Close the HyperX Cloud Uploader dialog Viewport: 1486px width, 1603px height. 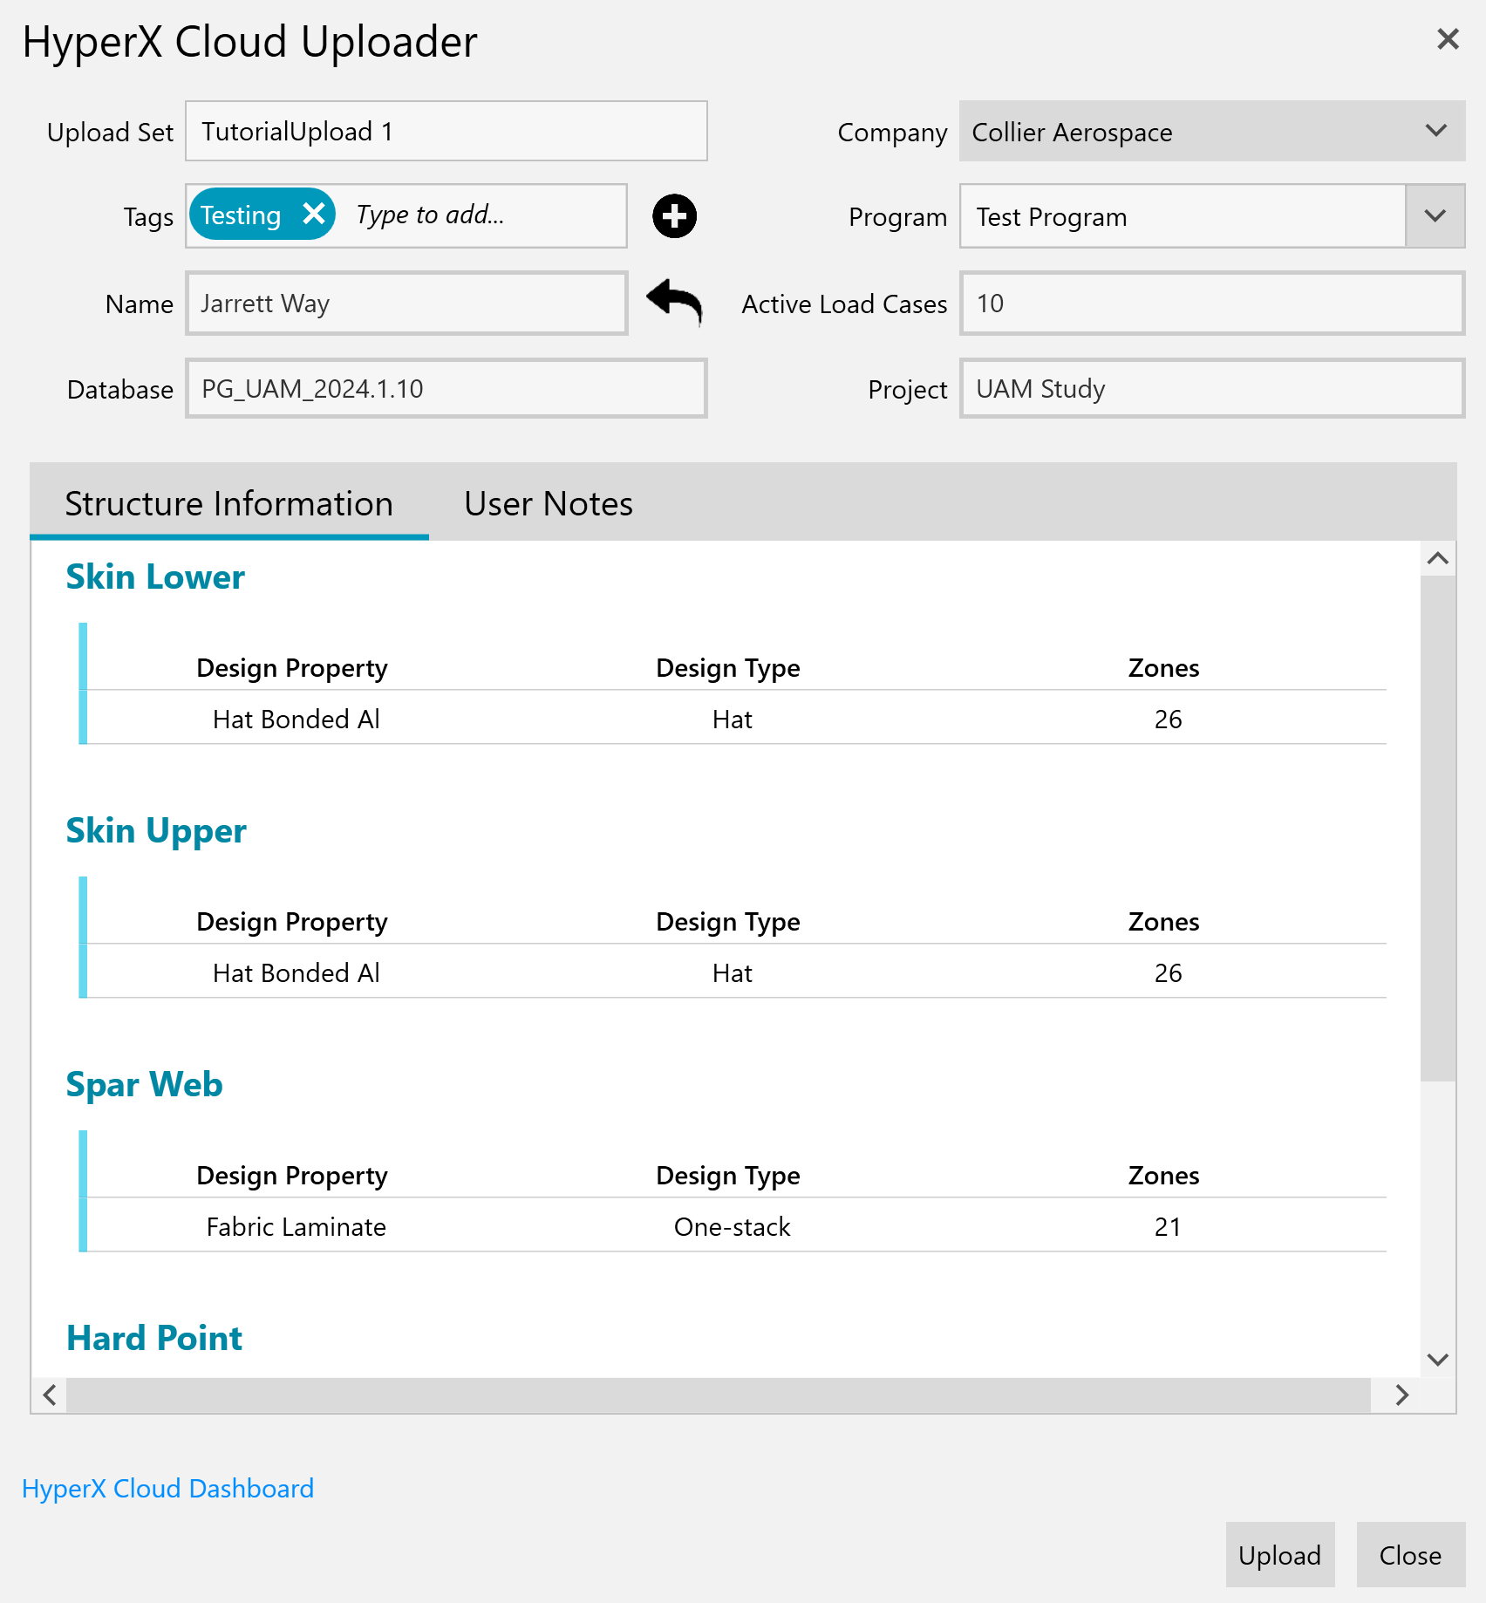tap(1448, 39)
